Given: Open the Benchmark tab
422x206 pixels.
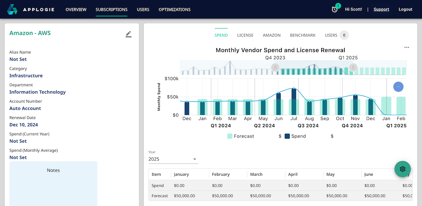Looking at the screenshot, I should 303,35.
